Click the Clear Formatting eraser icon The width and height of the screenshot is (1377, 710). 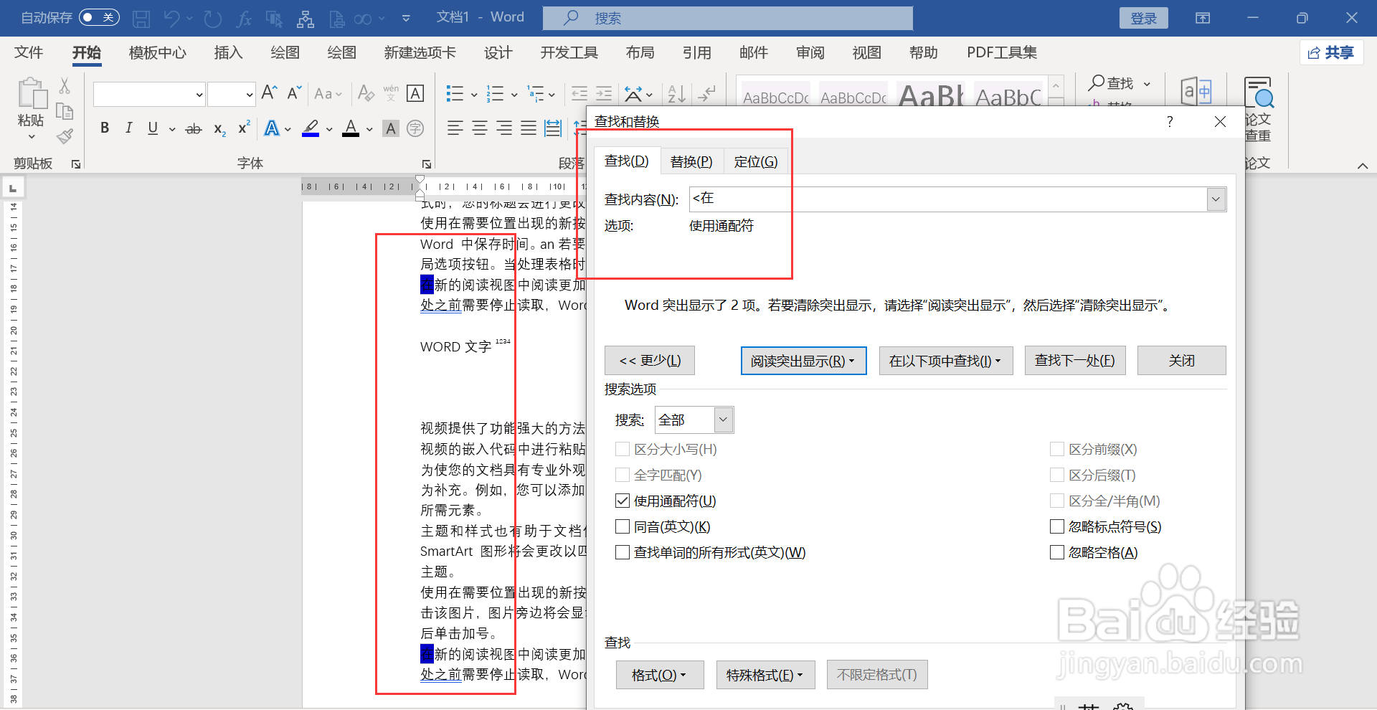pyautogui.click(x=366, y=93)
